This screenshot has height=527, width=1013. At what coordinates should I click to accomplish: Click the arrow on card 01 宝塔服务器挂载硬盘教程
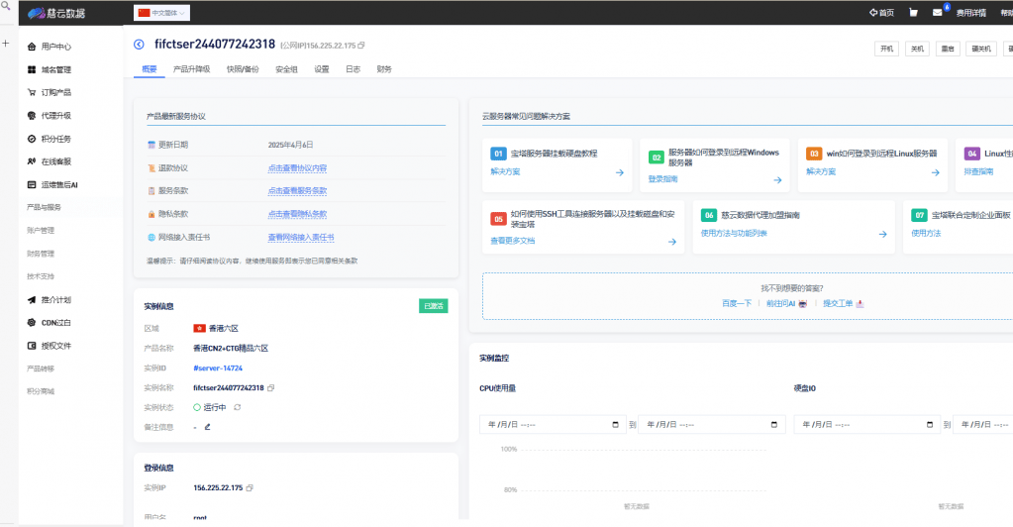[620, 172]
